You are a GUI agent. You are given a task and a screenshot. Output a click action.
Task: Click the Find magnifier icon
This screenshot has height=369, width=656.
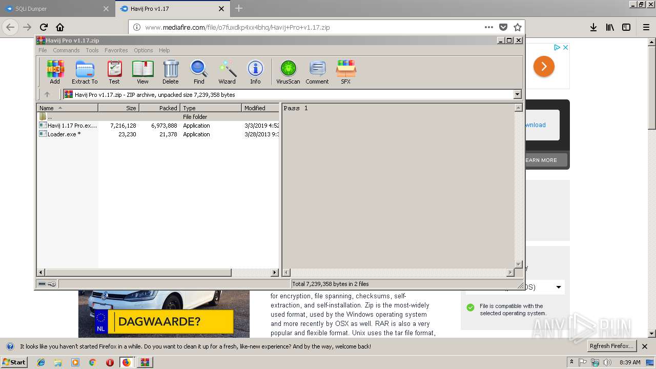click(x=199, y=72)
